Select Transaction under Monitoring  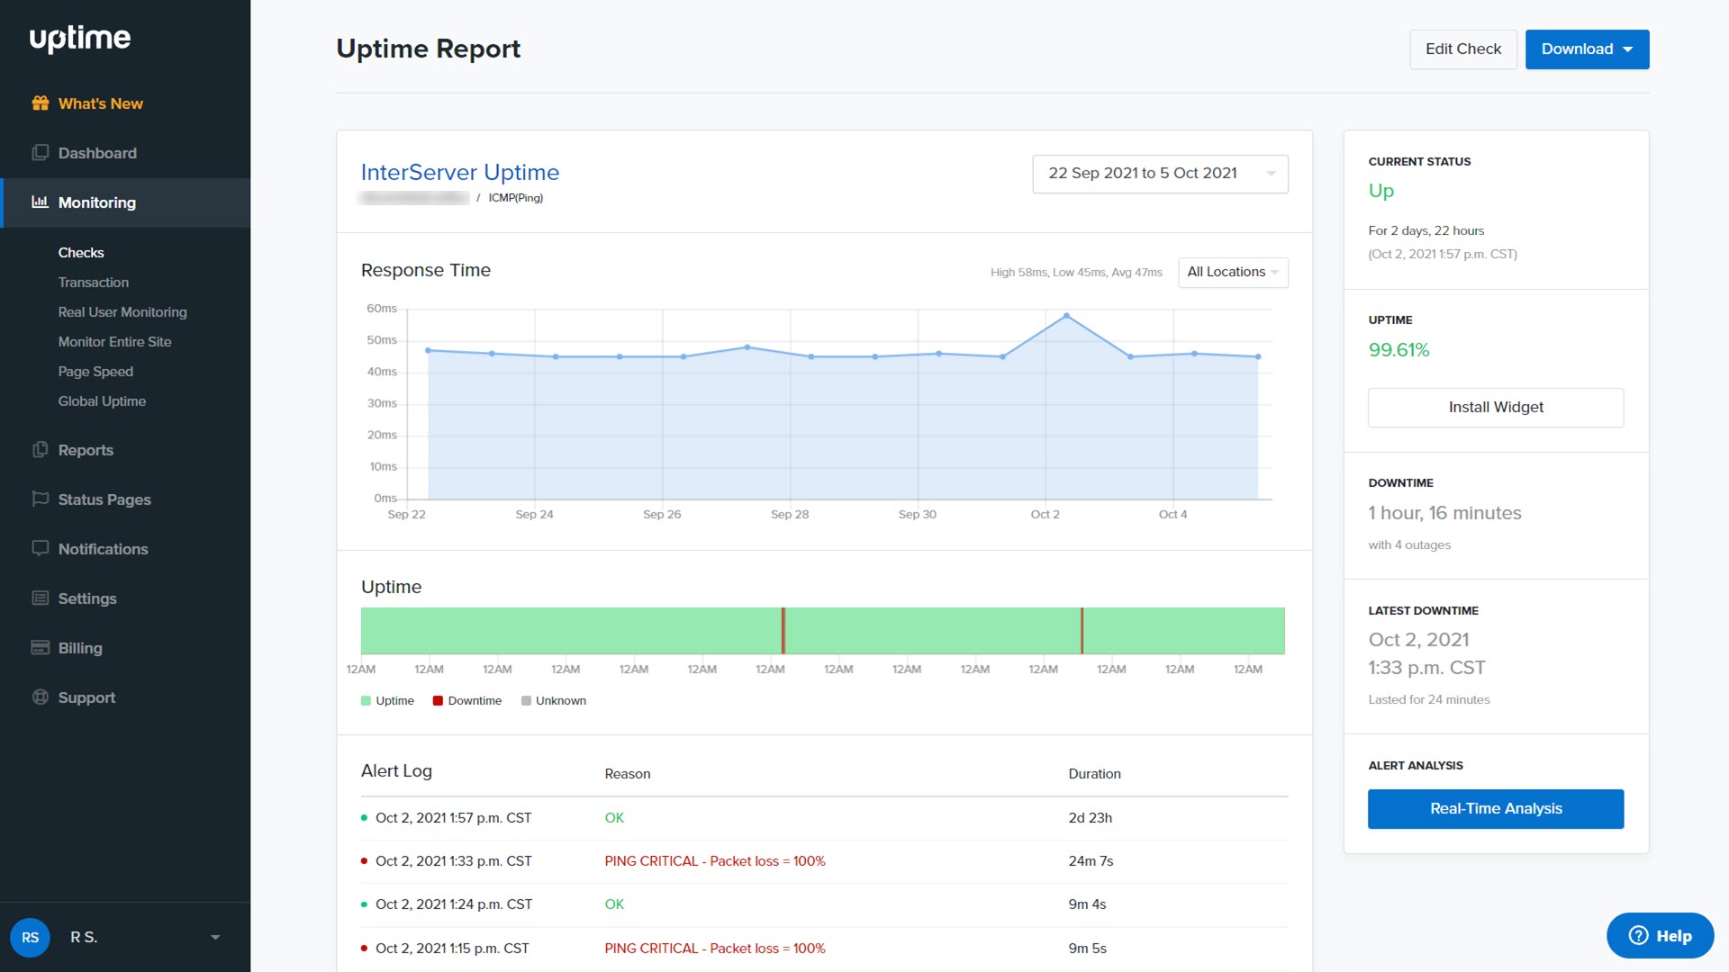point(94,283)
